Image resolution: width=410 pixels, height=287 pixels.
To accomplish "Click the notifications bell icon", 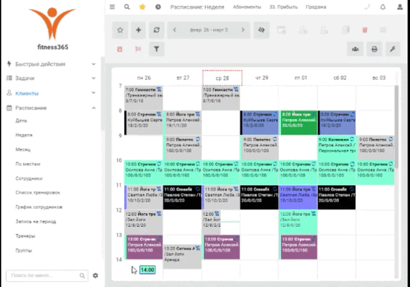I will [x=383, y=7].
